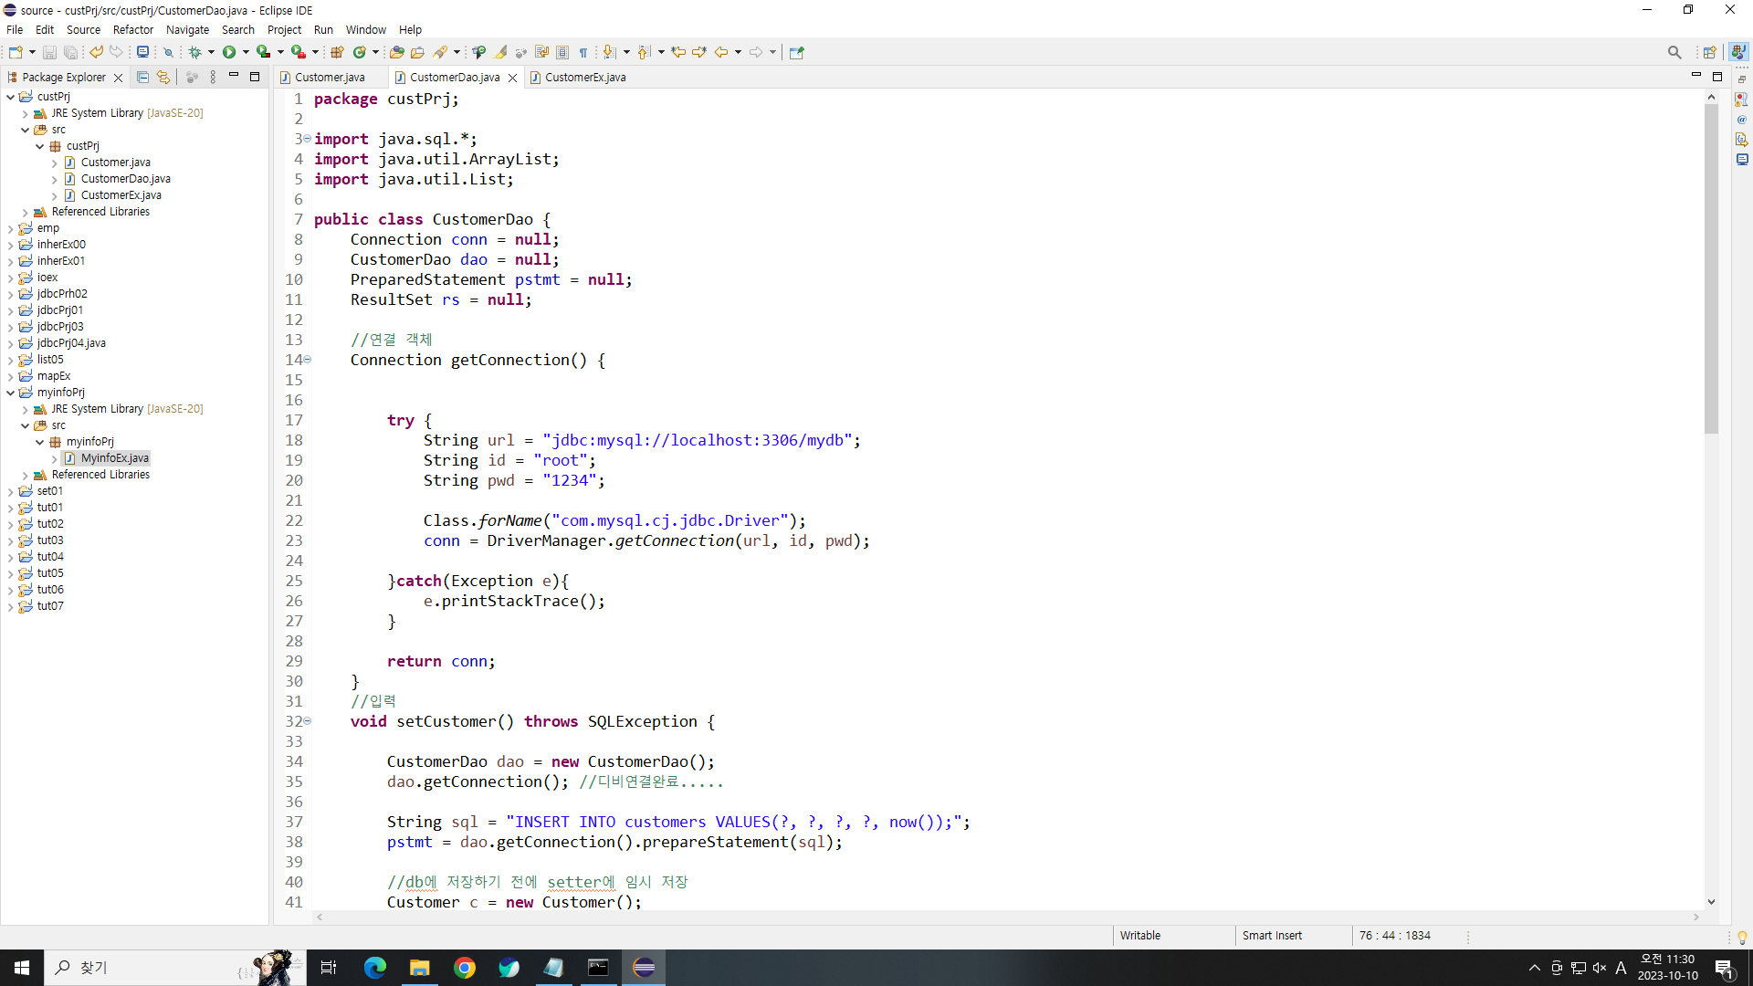This screenshot has height=986, width=1753.
Task: Collapse the custPrj project tree node
Action: coord(11,97)
